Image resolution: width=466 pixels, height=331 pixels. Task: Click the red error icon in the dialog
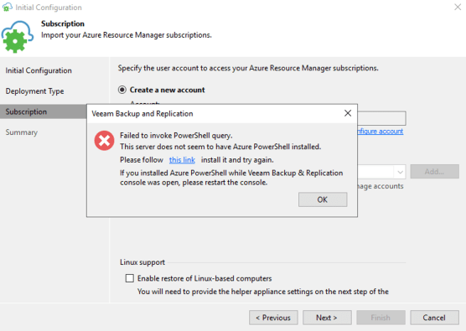click(104, 141)
